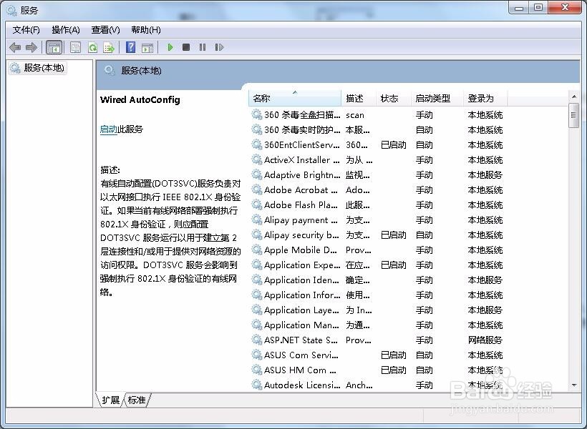Select the ASUS HM Com service row
This screenshot has height=429, width=587.
click(x=377, y=370)
